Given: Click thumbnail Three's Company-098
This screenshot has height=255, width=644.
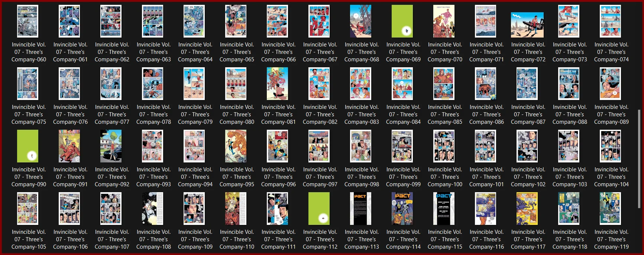Looking at the screenshot, I should tap(360, 146).
